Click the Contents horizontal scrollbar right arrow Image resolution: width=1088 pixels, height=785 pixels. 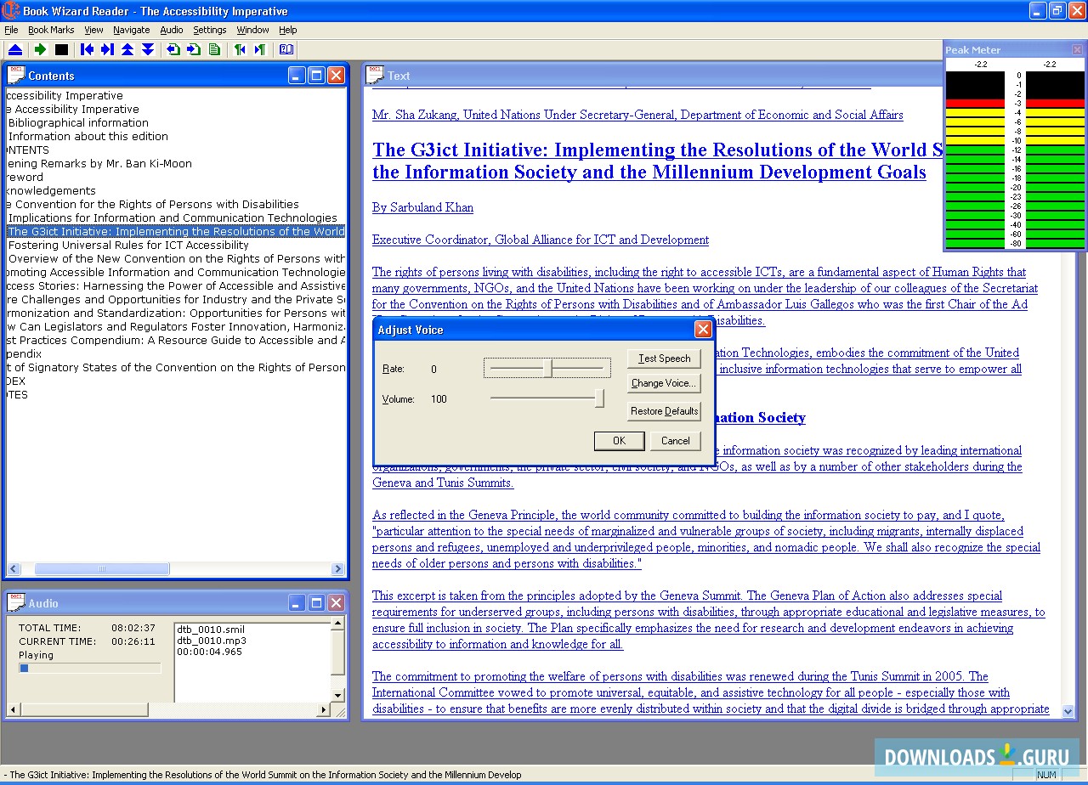[338, 569]
